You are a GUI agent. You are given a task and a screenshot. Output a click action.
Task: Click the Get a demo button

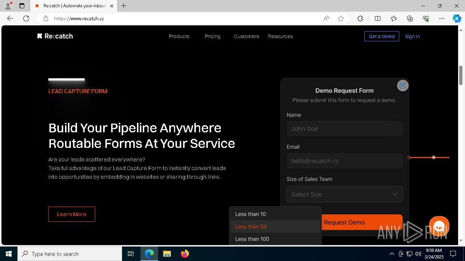(382, 36)
